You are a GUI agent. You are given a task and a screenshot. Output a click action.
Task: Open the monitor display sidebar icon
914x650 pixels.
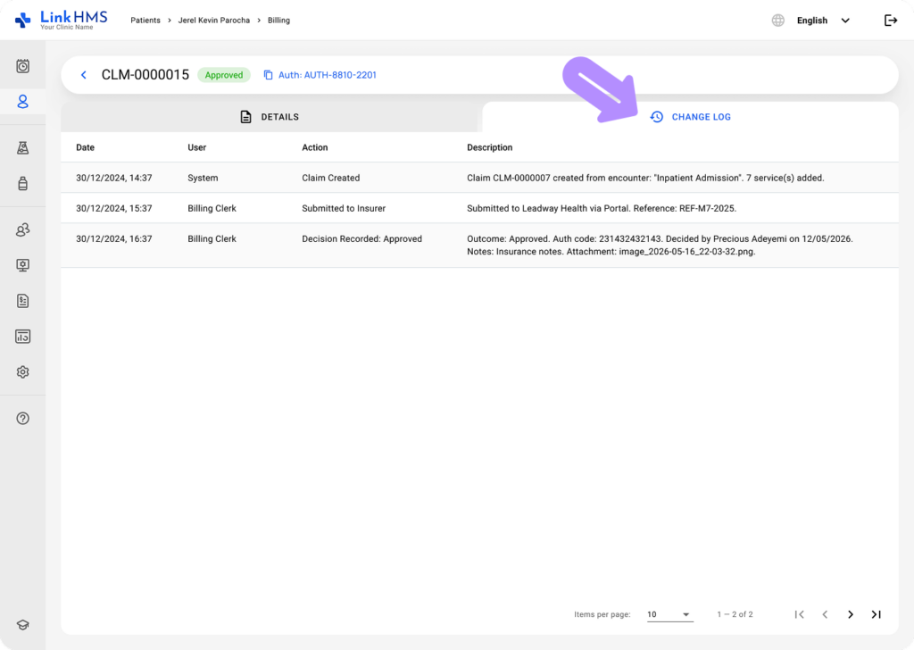[22, 265]
